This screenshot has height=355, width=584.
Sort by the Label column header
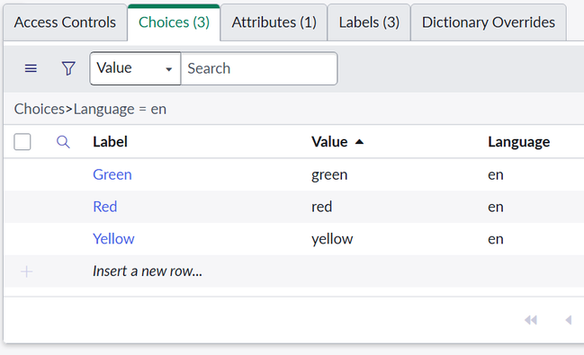click(111, 142)
